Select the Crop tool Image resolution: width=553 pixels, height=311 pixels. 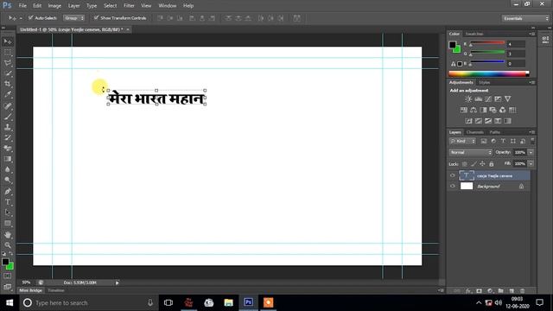tap(8, 85)
